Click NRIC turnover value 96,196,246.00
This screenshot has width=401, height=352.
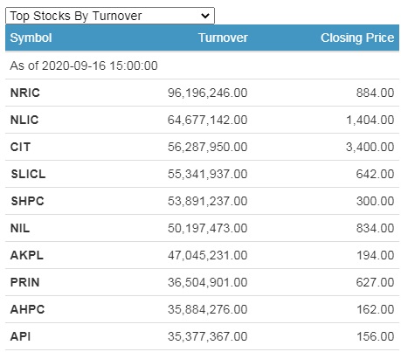tap(207, 93)
